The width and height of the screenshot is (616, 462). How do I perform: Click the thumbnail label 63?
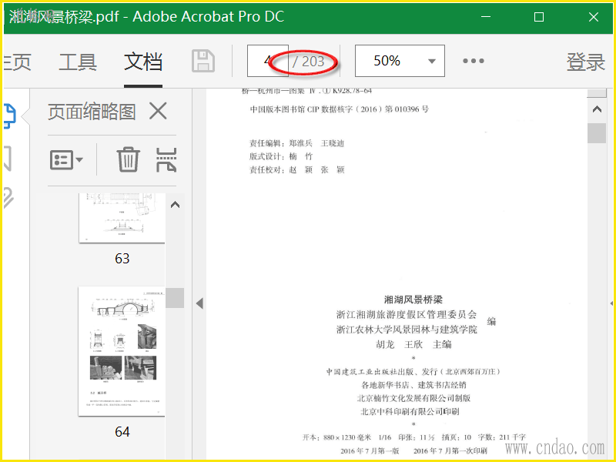tap(122, 259)
